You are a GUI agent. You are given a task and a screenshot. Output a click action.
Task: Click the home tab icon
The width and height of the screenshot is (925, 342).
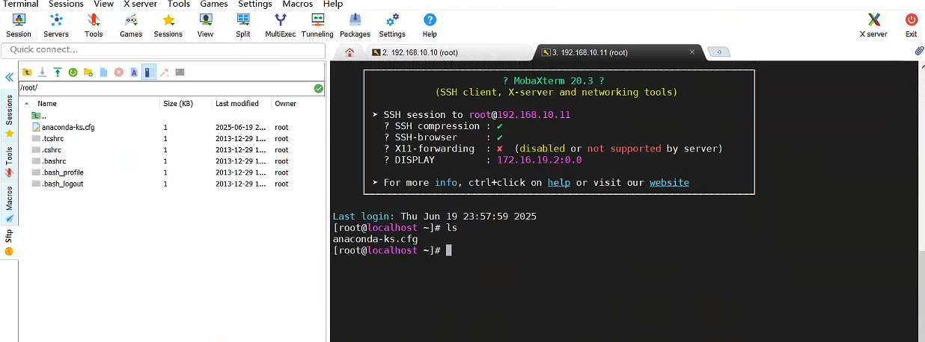(349, 52)
